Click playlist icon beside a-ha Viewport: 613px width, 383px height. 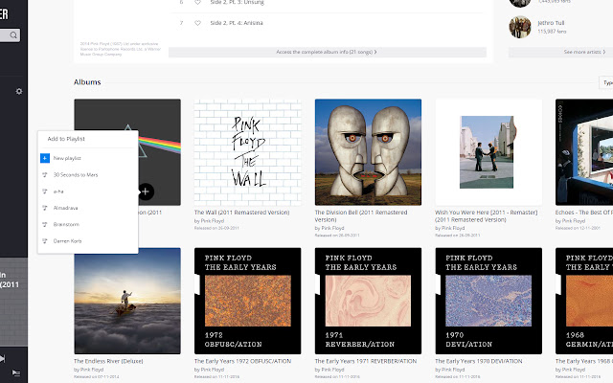[45, 191]
